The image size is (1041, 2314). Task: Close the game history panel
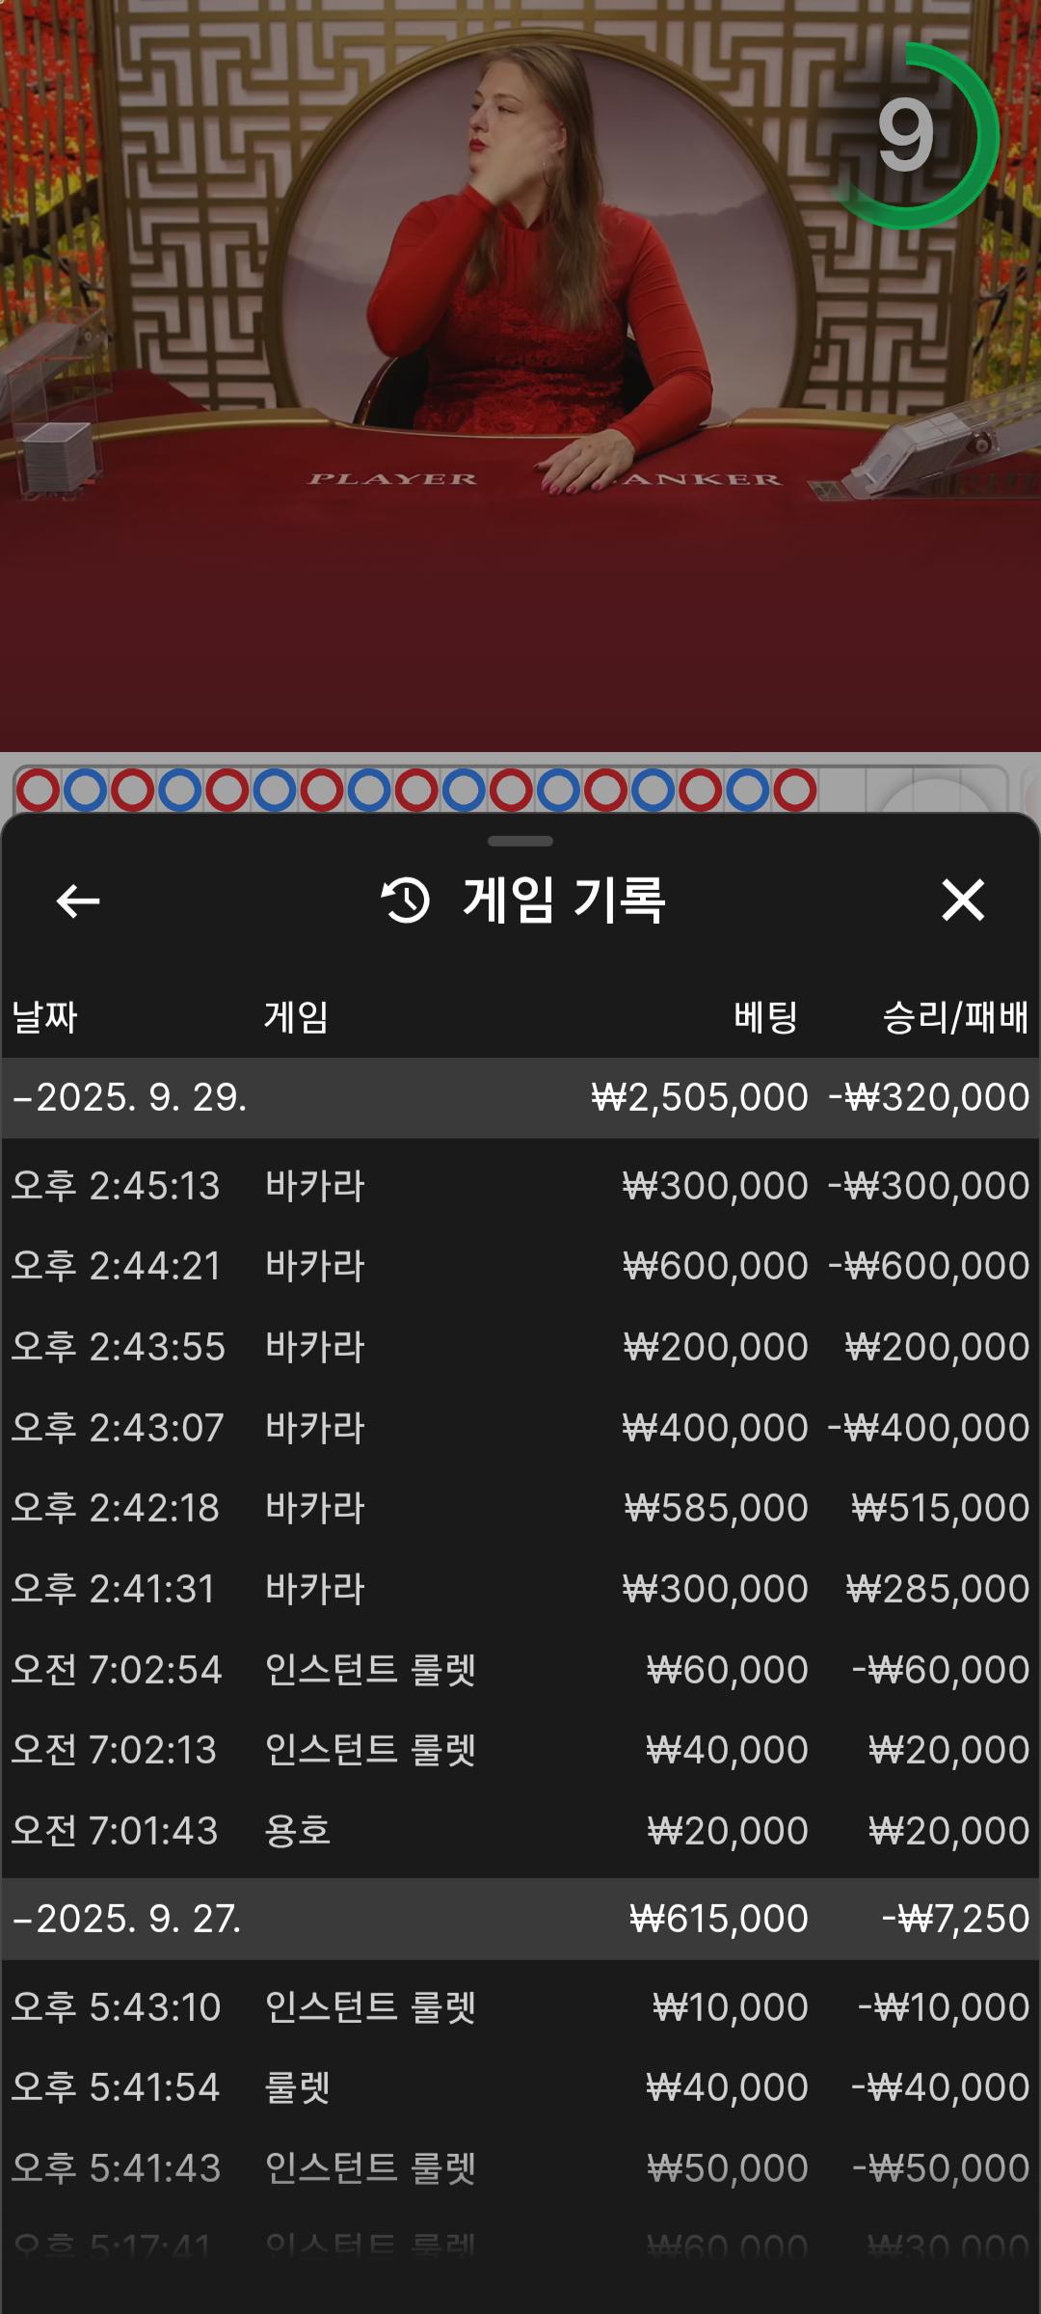962,901
